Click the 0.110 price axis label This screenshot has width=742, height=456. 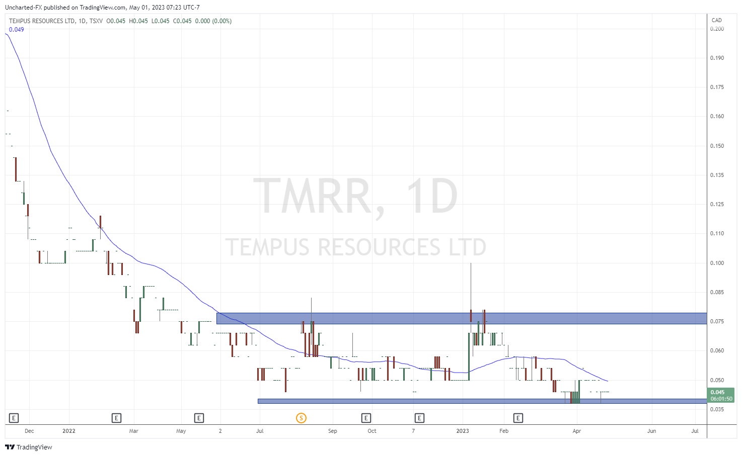[x=717, y=233]
